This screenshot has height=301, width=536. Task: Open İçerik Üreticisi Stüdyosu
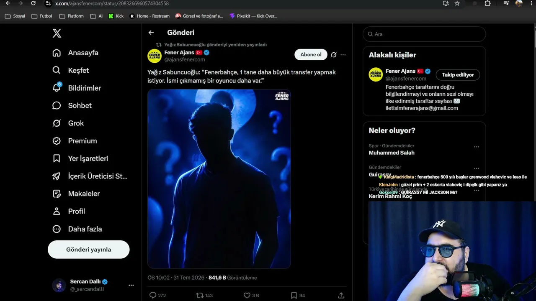coord(90,176)
